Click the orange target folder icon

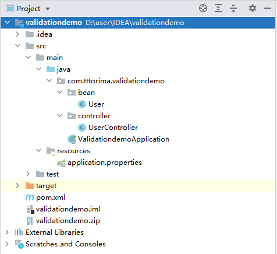(x=30, y=186)
